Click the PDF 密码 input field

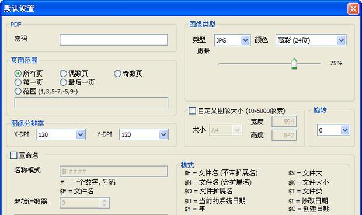114,40
